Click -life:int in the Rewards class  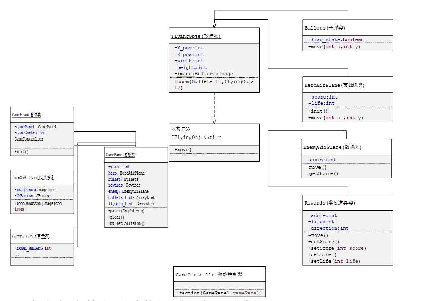point(321,222)
